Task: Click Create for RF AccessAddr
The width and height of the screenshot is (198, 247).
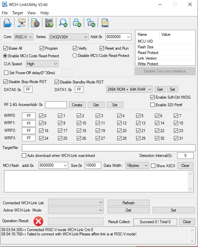Action: click(77, 105)
